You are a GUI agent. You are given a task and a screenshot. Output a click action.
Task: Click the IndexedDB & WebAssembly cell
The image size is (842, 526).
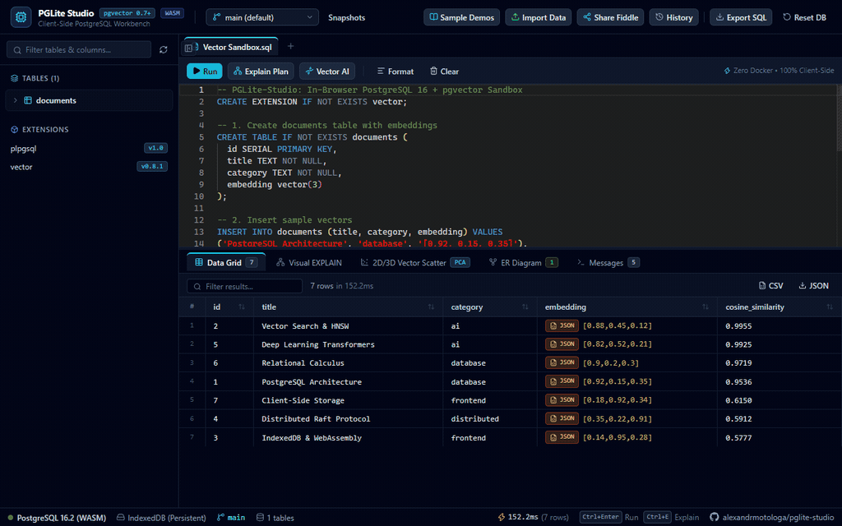point(348,437)
